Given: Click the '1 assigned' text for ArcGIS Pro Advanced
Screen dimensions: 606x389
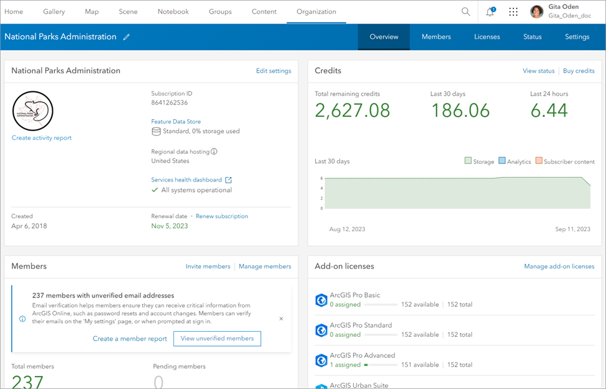Looking at the screenshot, I should coord(345,365).
